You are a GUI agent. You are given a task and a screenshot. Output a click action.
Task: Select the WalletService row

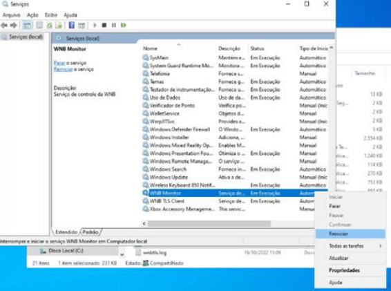[234, 113]
